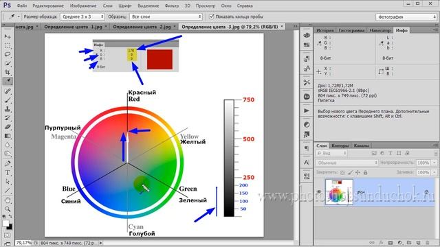Toggle lock position in Layers panel
The width and height of the screenshot is (440, 247).
(x=357, y=173)
